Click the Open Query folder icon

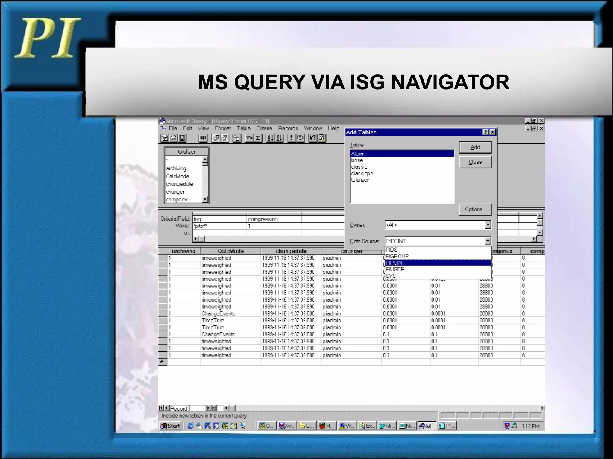[x=173, y=138]
